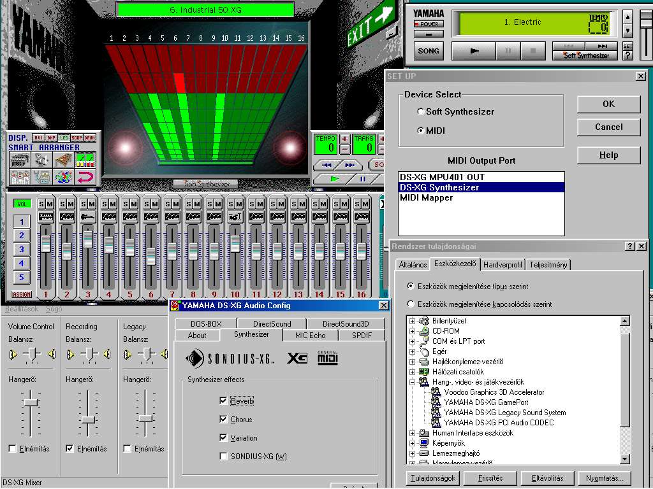Expand the Egér device node

coord(412,351)
